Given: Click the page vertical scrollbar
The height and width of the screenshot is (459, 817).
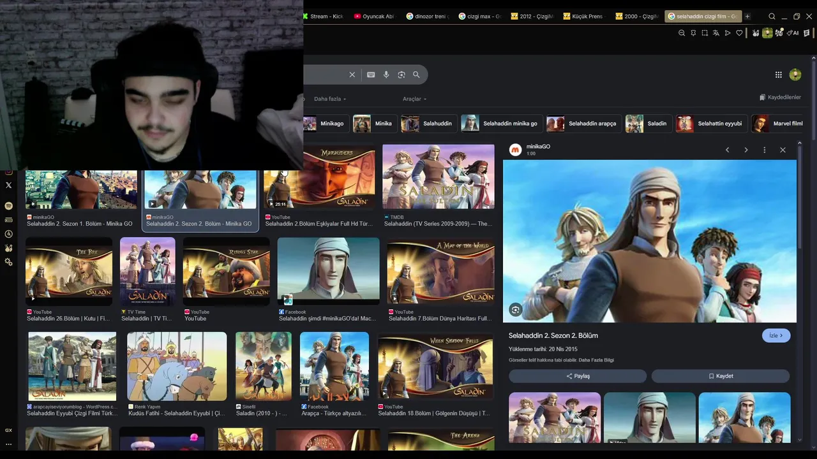Looking at the screenshot, I should coord(814,99).
